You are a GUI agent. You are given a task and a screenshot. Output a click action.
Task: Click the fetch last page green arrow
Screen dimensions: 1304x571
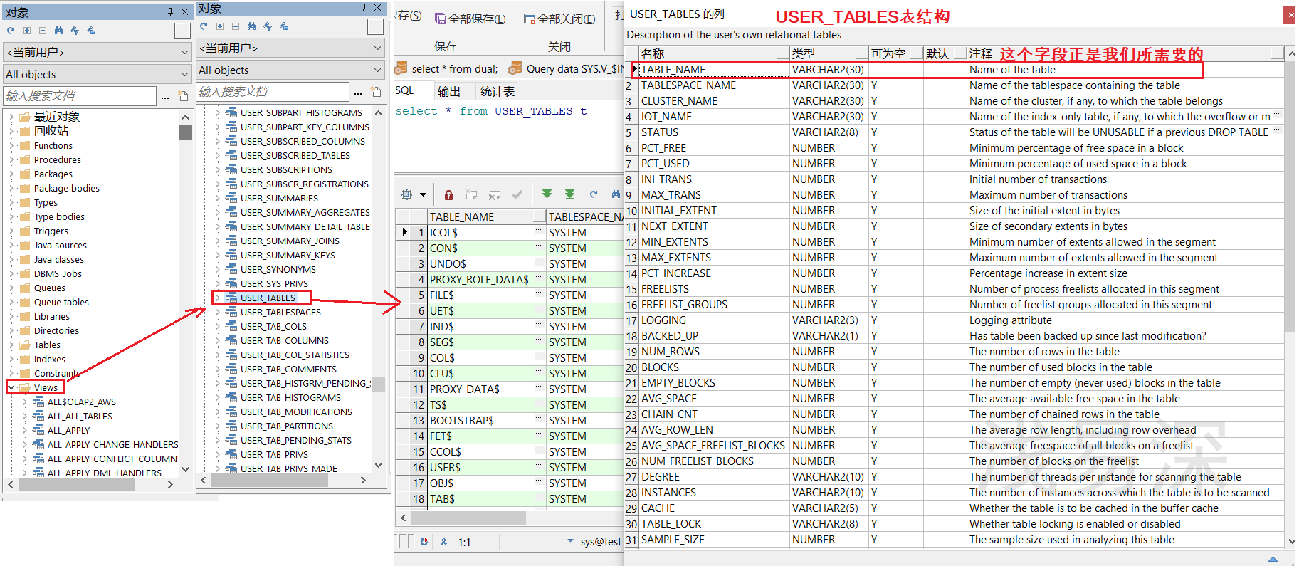(x=569, y=194)
